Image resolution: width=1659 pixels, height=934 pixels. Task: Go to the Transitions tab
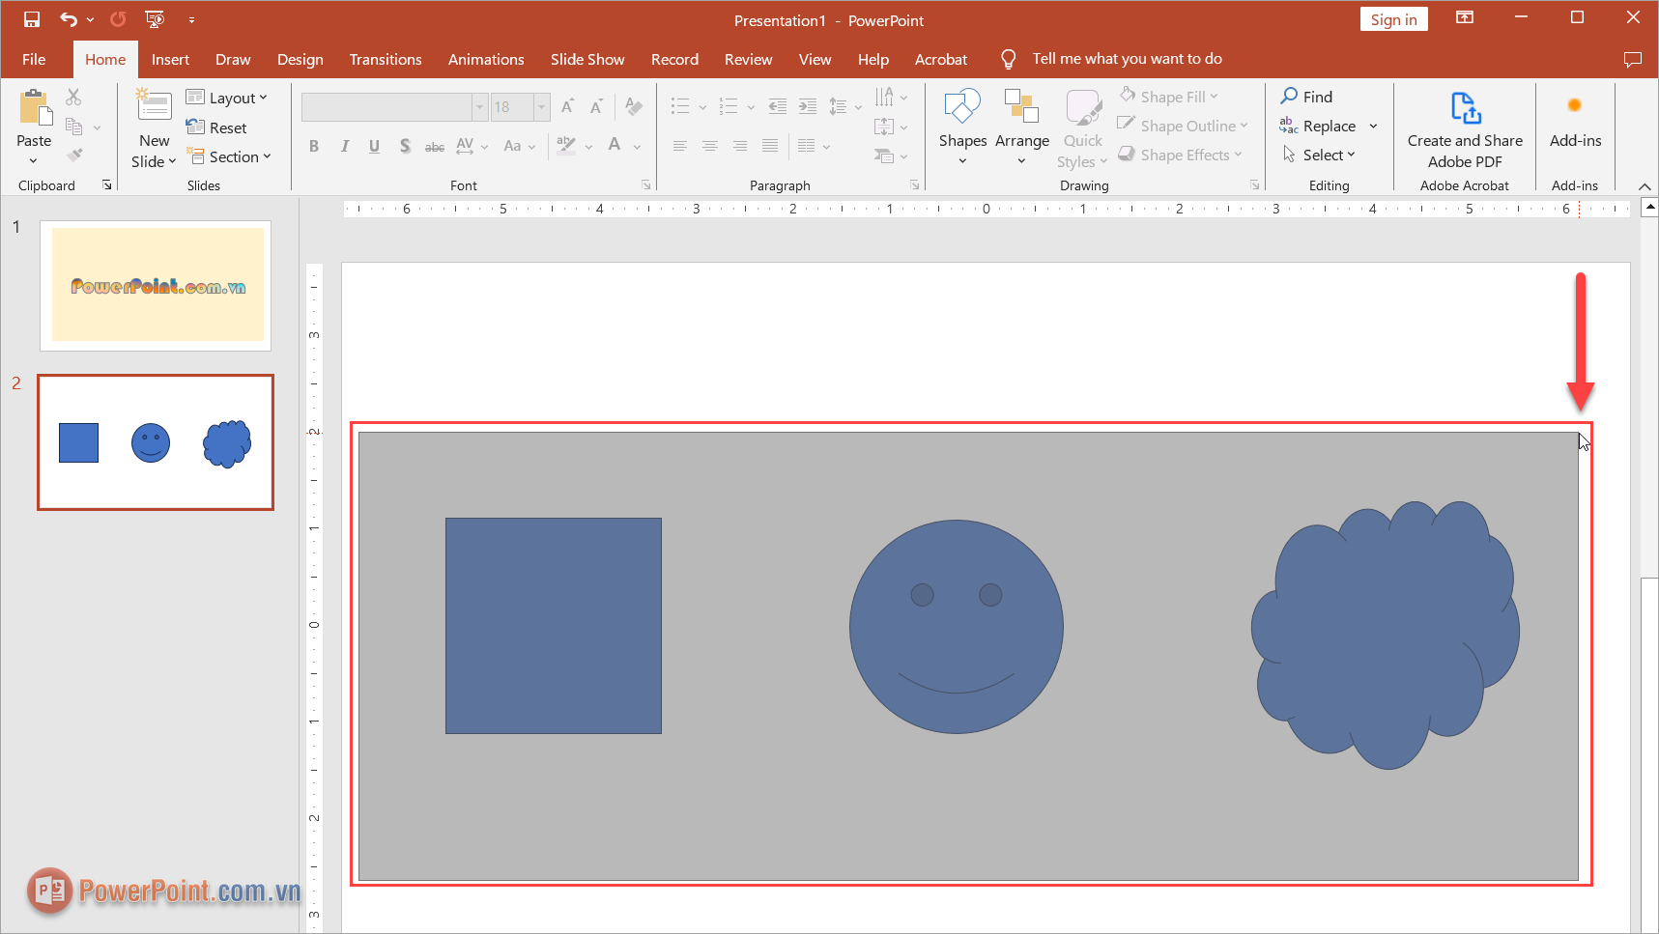pos(386,59)
